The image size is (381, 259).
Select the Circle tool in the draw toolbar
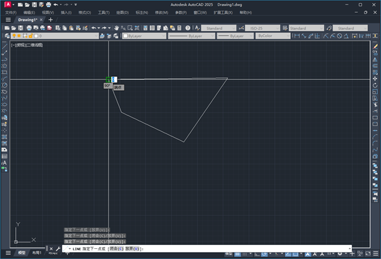point(4,85)
